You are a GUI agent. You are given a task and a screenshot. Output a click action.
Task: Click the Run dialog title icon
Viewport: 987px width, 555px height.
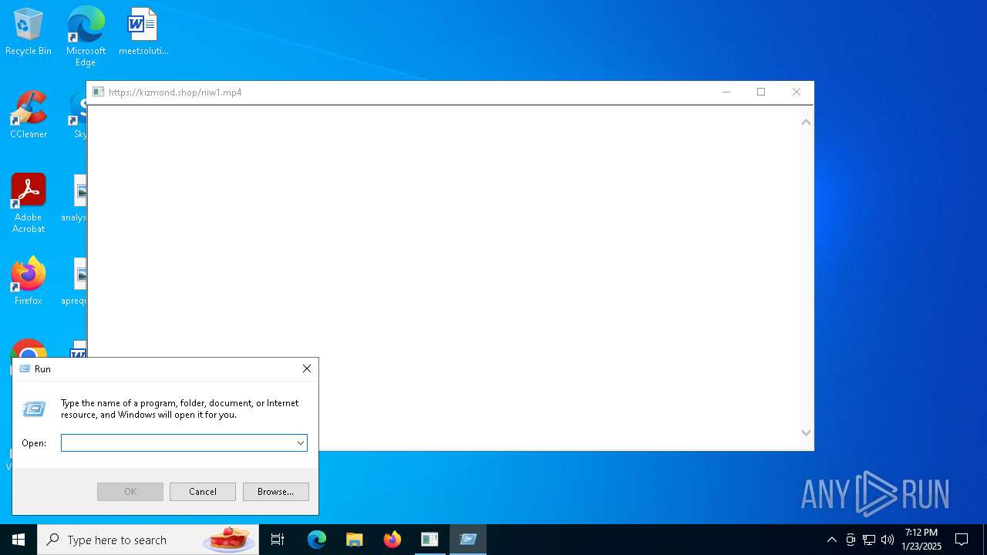point(25,369)
